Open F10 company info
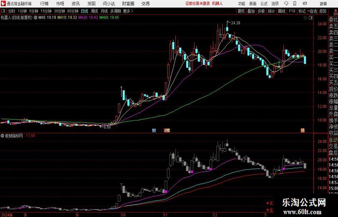Image resolution: width=338 pixels, height=217 pixels. (x=292, y=11)
